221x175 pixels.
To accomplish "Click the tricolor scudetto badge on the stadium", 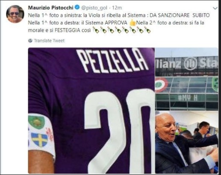I will tap(161, 85).
